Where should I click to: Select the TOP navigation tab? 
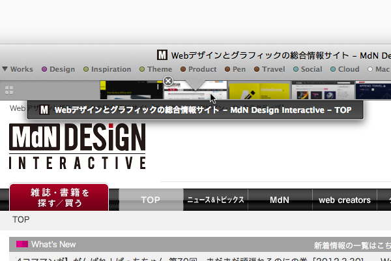151,200
